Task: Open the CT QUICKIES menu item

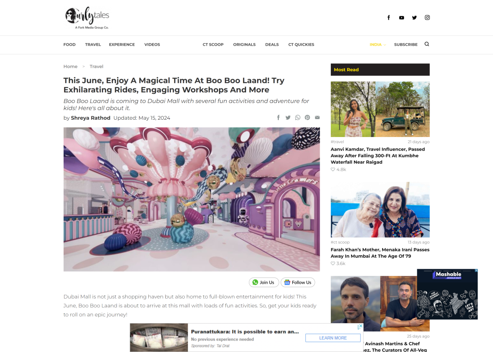Action: pyautogui.click(x=301, y=45)
